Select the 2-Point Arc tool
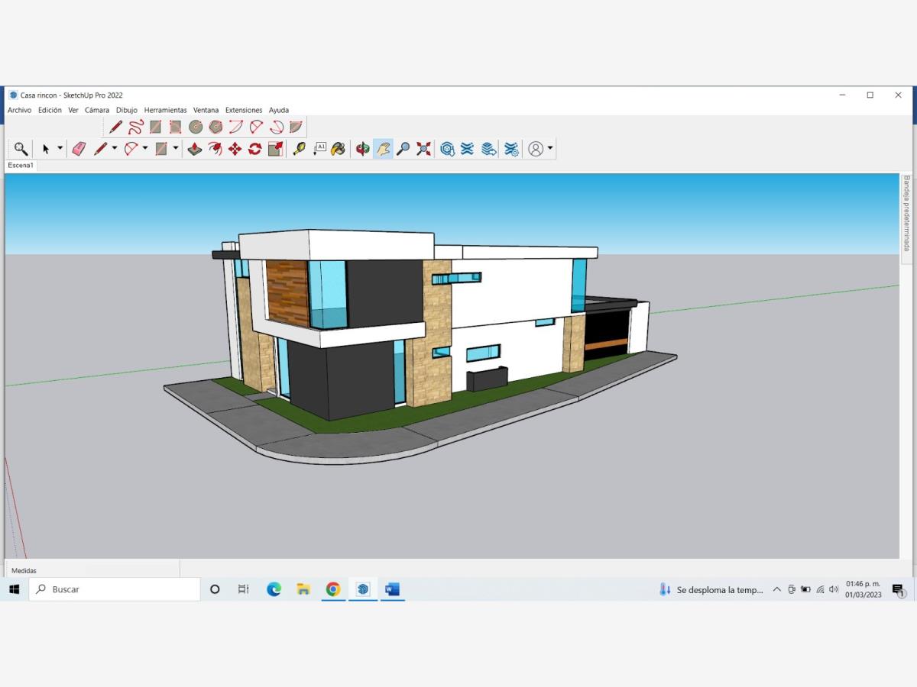Image resolution: width=917 pixels, height=687 pixels. [x=256, y=127]
